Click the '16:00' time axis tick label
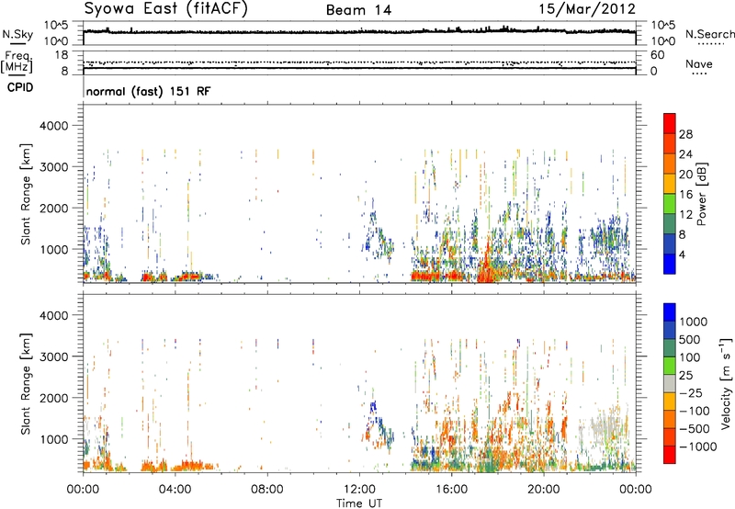This screenshot has height=509, width=735. pos(451,490)
